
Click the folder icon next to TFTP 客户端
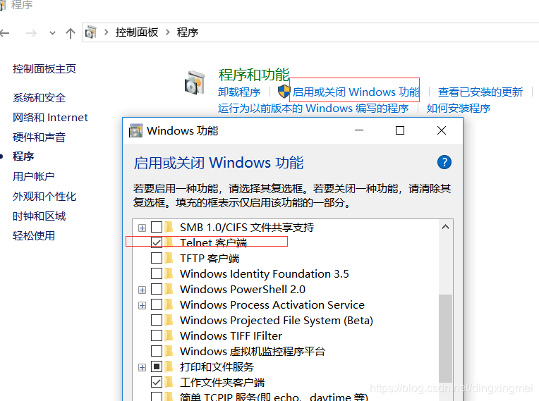click(169, 258)
